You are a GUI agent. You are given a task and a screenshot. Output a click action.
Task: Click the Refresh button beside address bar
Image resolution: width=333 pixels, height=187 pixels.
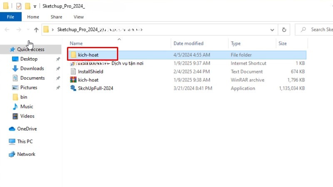click(x=284, y=30)
